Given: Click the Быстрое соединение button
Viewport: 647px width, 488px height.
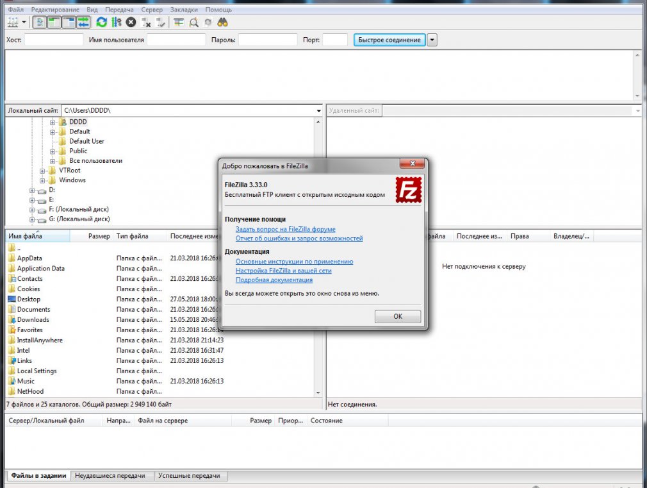Looking at the screenshot, I should click(x=389, y=40).
